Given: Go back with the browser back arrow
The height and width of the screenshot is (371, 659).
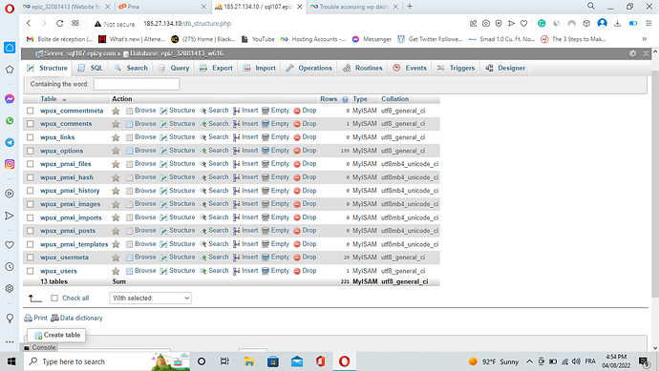Looking at the screenshot, I should (29, 24).
